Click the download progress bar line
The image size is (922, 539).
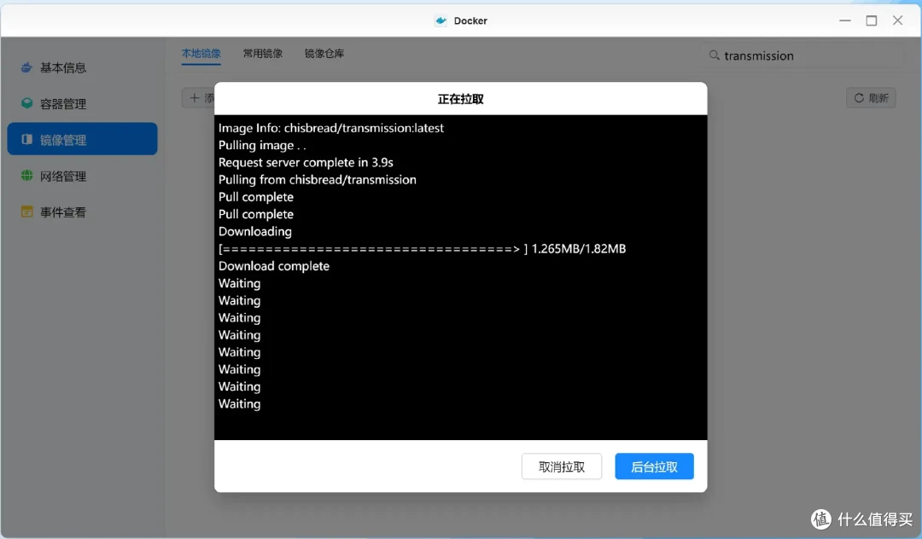[x=423, y=249]
